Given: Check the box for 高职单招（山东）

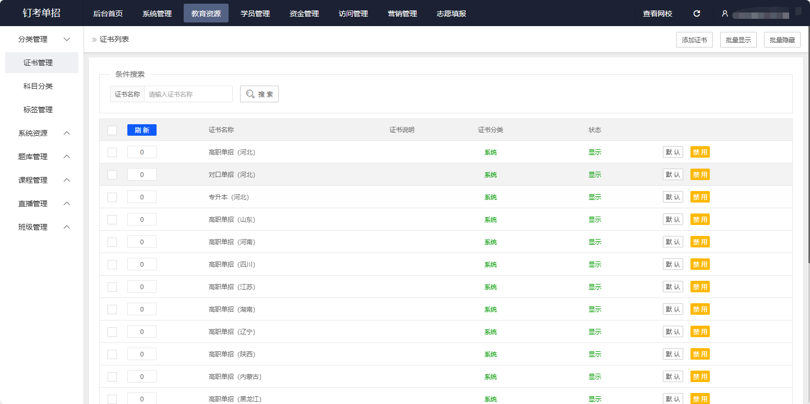Looking at the screenshot, I should 112,220.
